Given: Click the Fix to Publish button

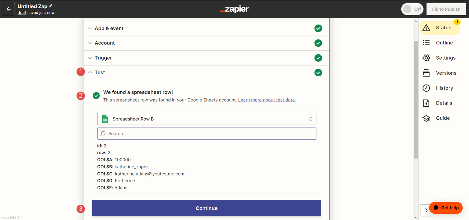Looking at the screenshot, I should pos(446,9).
